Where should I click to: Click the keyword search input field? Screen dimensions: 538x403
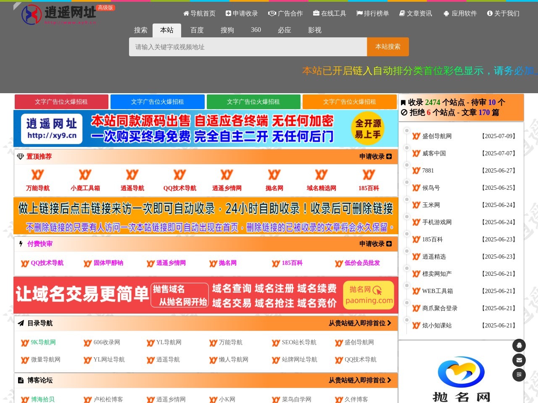(x=248, y=47)
